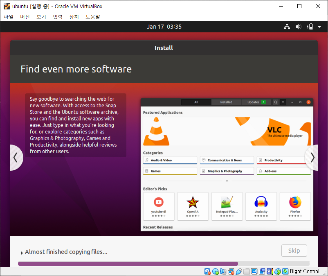The height and width of the screenshot is (276, 328).
Task: Open the 입력 menu
Action: [58, 16]
